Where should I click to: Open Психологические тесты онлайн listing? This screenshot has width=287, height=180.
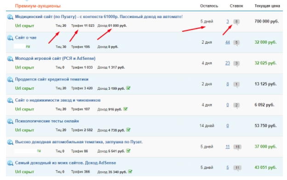tap(47, 121)
